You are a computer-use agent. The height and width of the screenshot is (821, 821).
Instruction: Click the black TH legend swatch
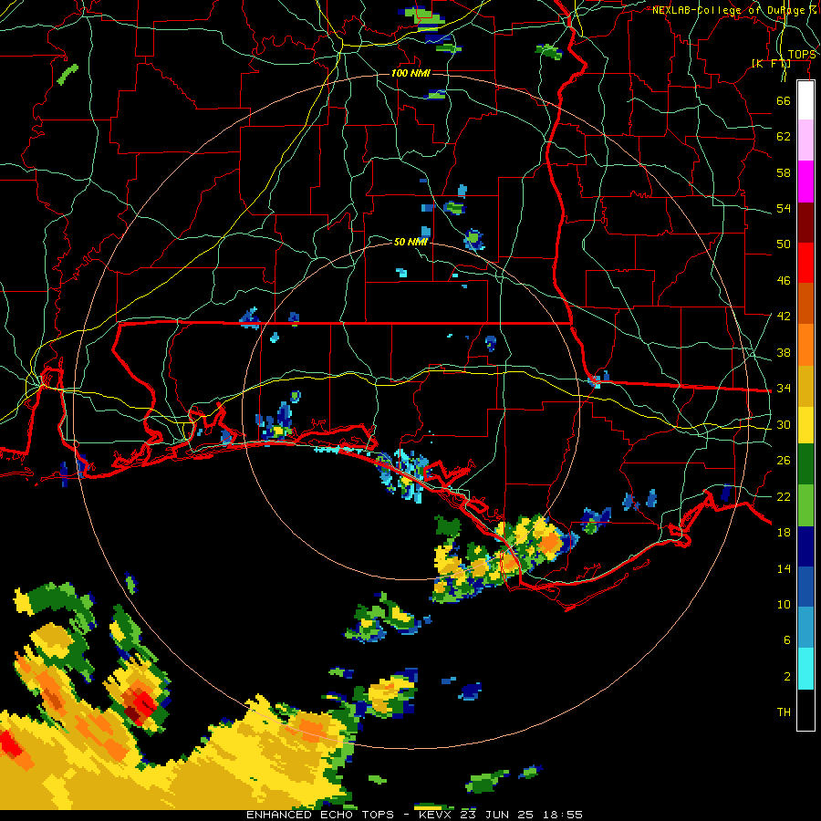(x=805, y=710)
